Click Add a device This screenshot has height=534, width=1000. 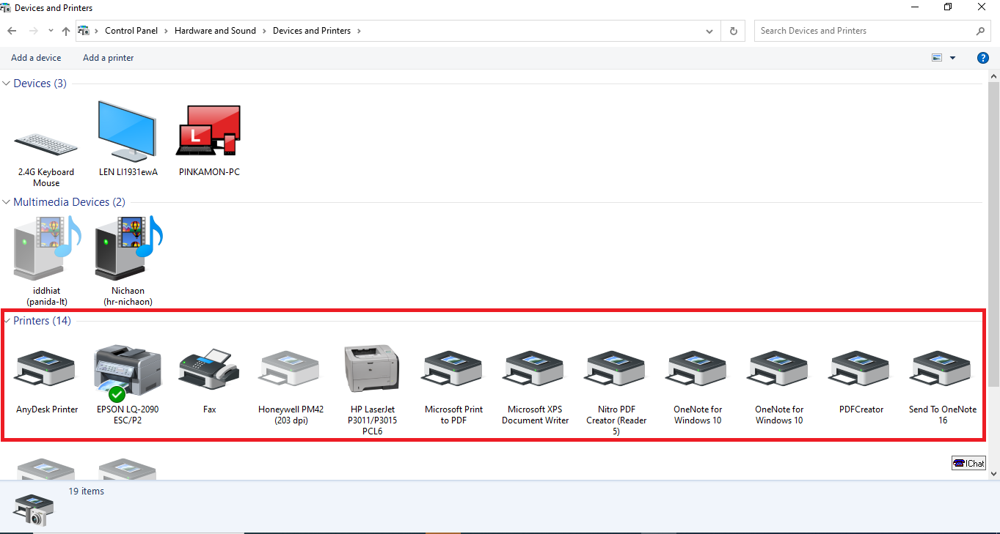coord(36,58)
